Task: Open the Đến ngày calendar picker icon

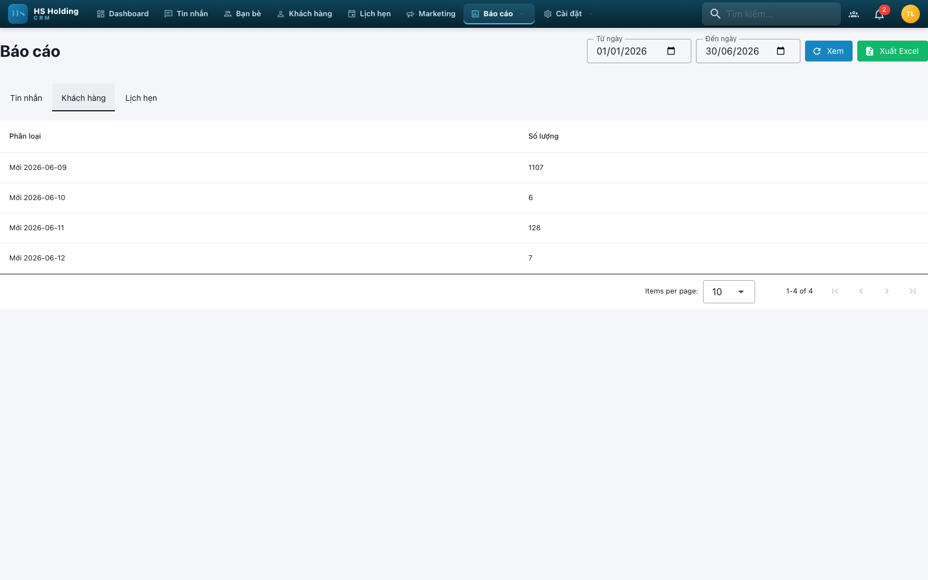Action: 781,51
